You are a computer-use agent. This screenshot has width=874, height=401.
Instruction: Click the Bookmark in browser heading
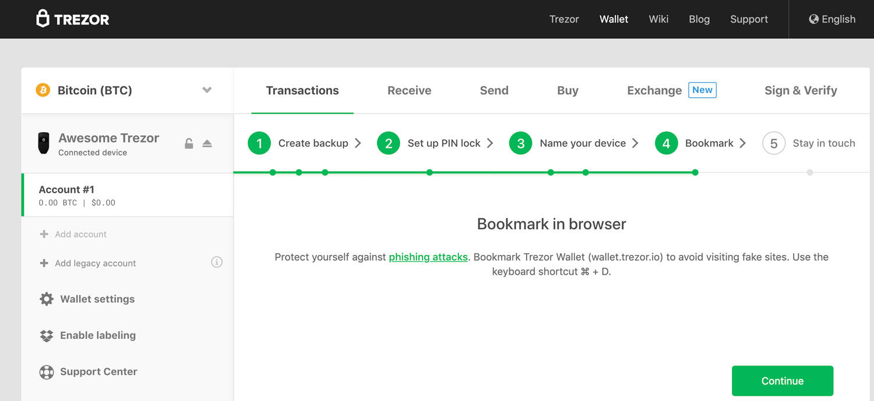pos(552,224)
